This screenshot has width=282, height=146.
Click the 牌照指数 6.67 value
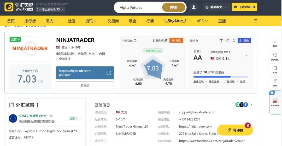pos(132,65)
